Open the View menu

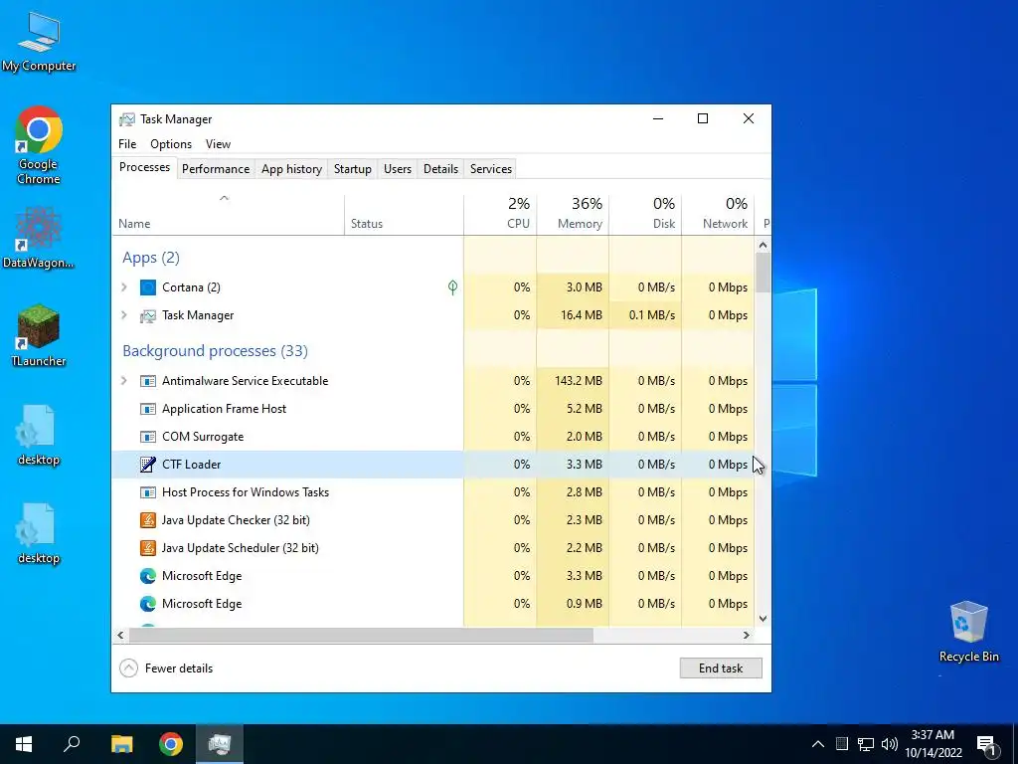click(x=218, y=144)
